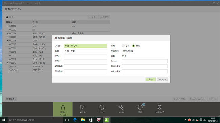Click the 検索 search button
This screenshot has width=220, height=123.
tap(93, 17)
